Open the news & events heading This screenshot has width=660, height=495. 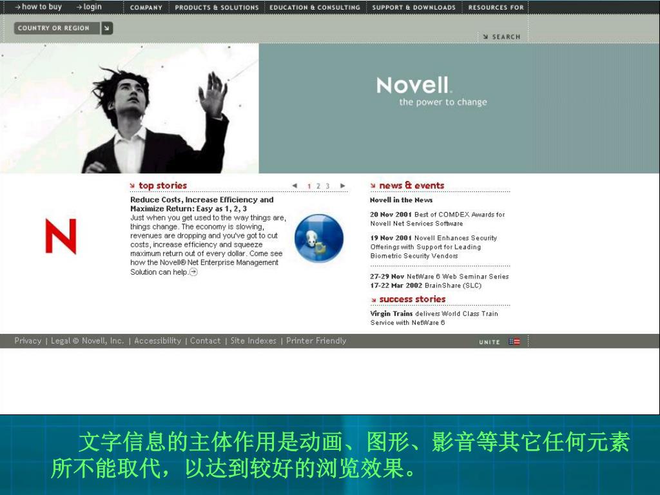[412, 186]
